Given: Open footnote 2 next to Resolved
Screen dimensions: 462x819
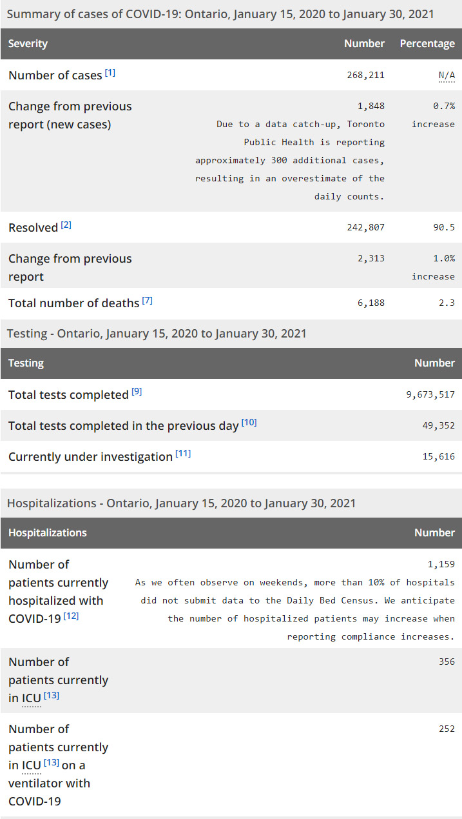Looking at the screenshot, I should coord(66,225).
